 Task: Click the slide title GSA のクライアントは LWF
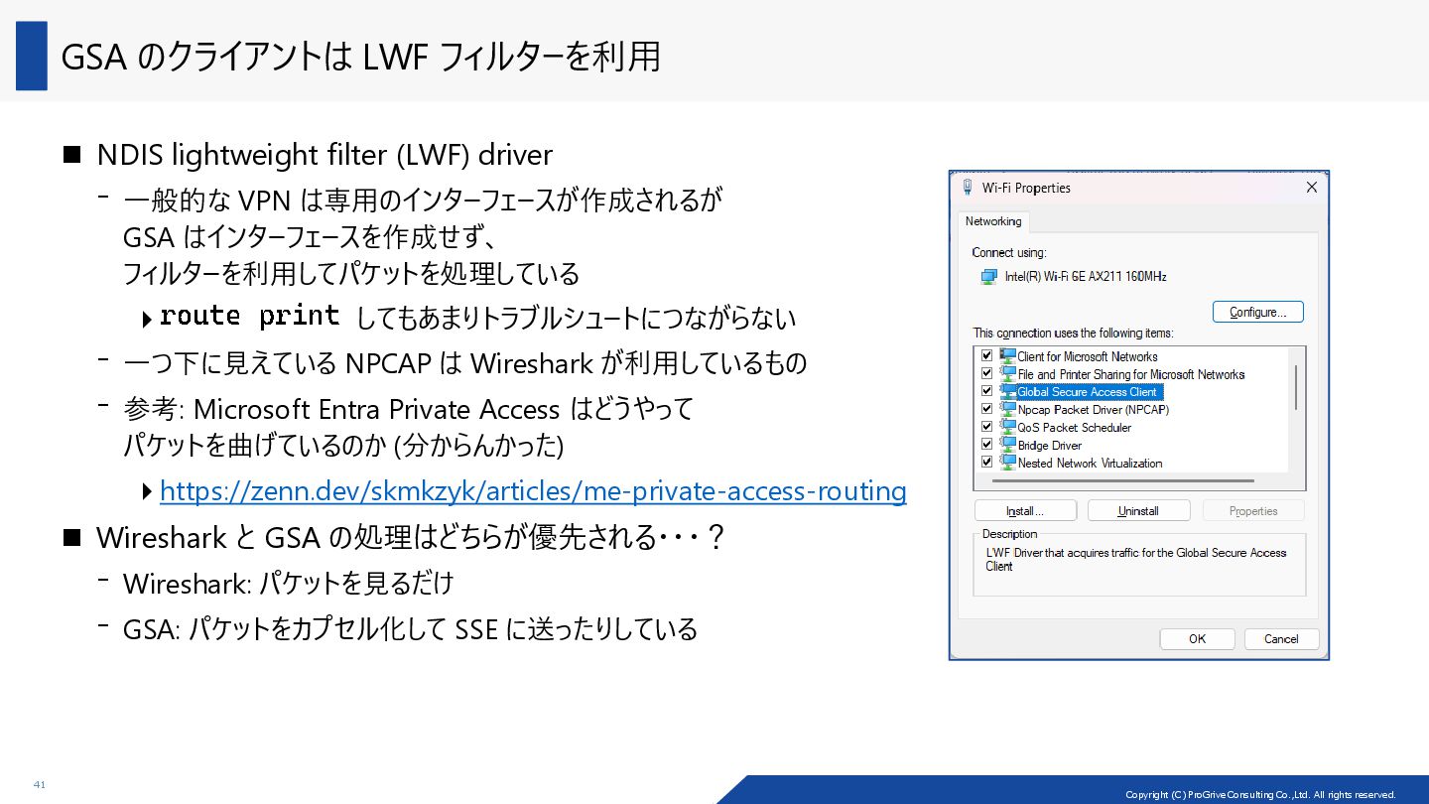pos(360,57)
